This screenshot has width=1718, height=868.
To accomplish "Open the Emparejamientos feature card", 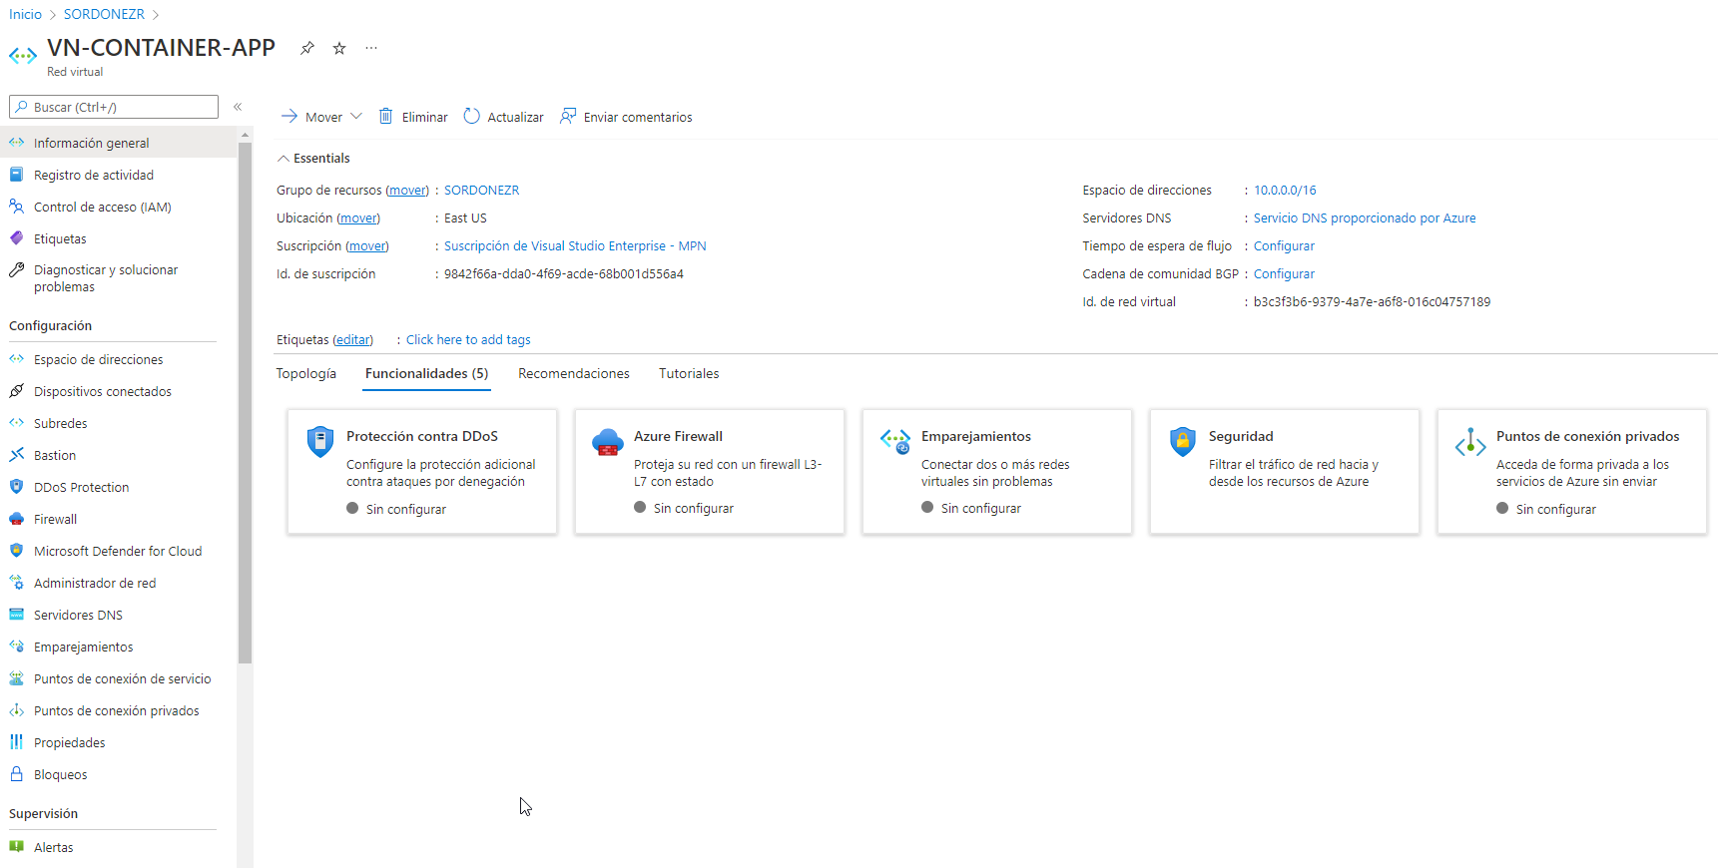I will [x=997, y=471].
